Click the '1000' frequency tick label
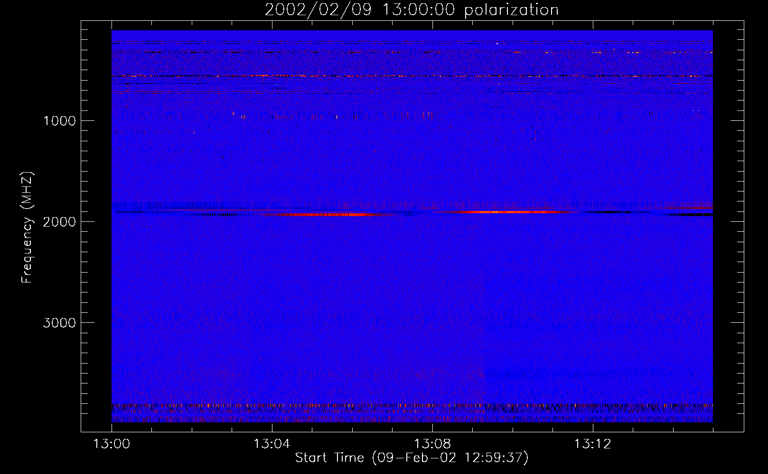 tap(59, 121)
